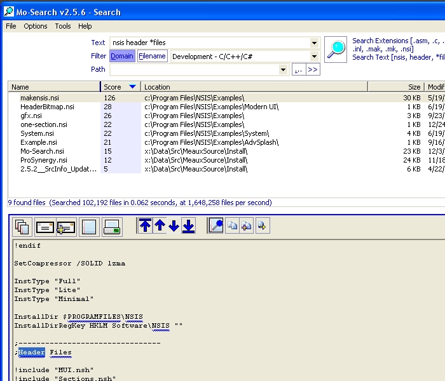Screen dimensions: 445x381
Task: Open the Path dropdown list
Action: coord(284,70)
